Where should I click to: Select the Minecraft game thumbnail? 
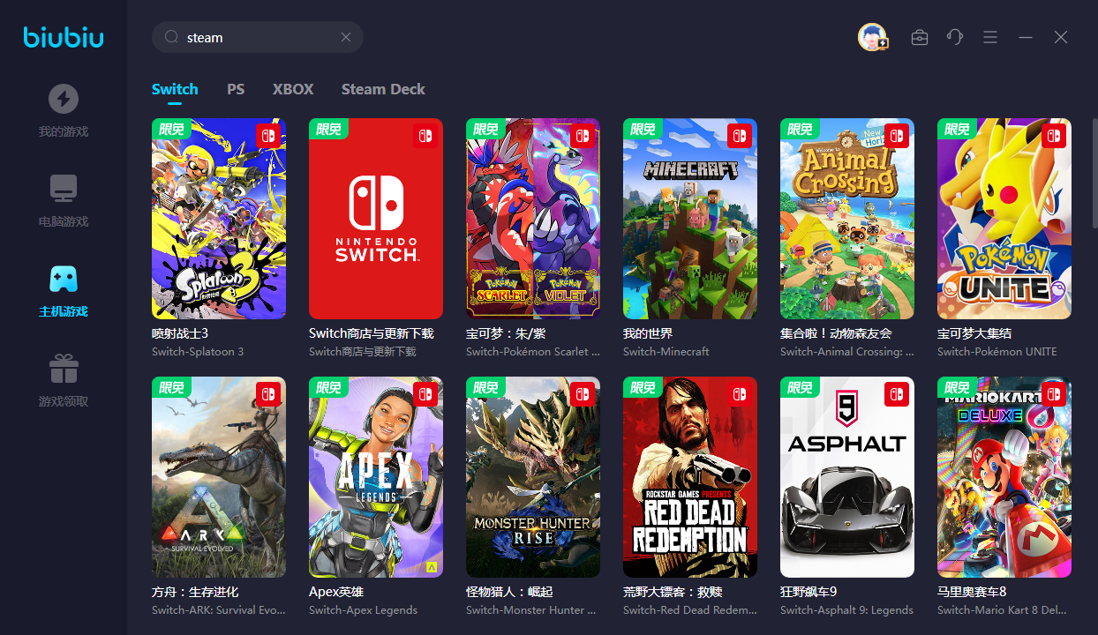click(x=690, y=219)
